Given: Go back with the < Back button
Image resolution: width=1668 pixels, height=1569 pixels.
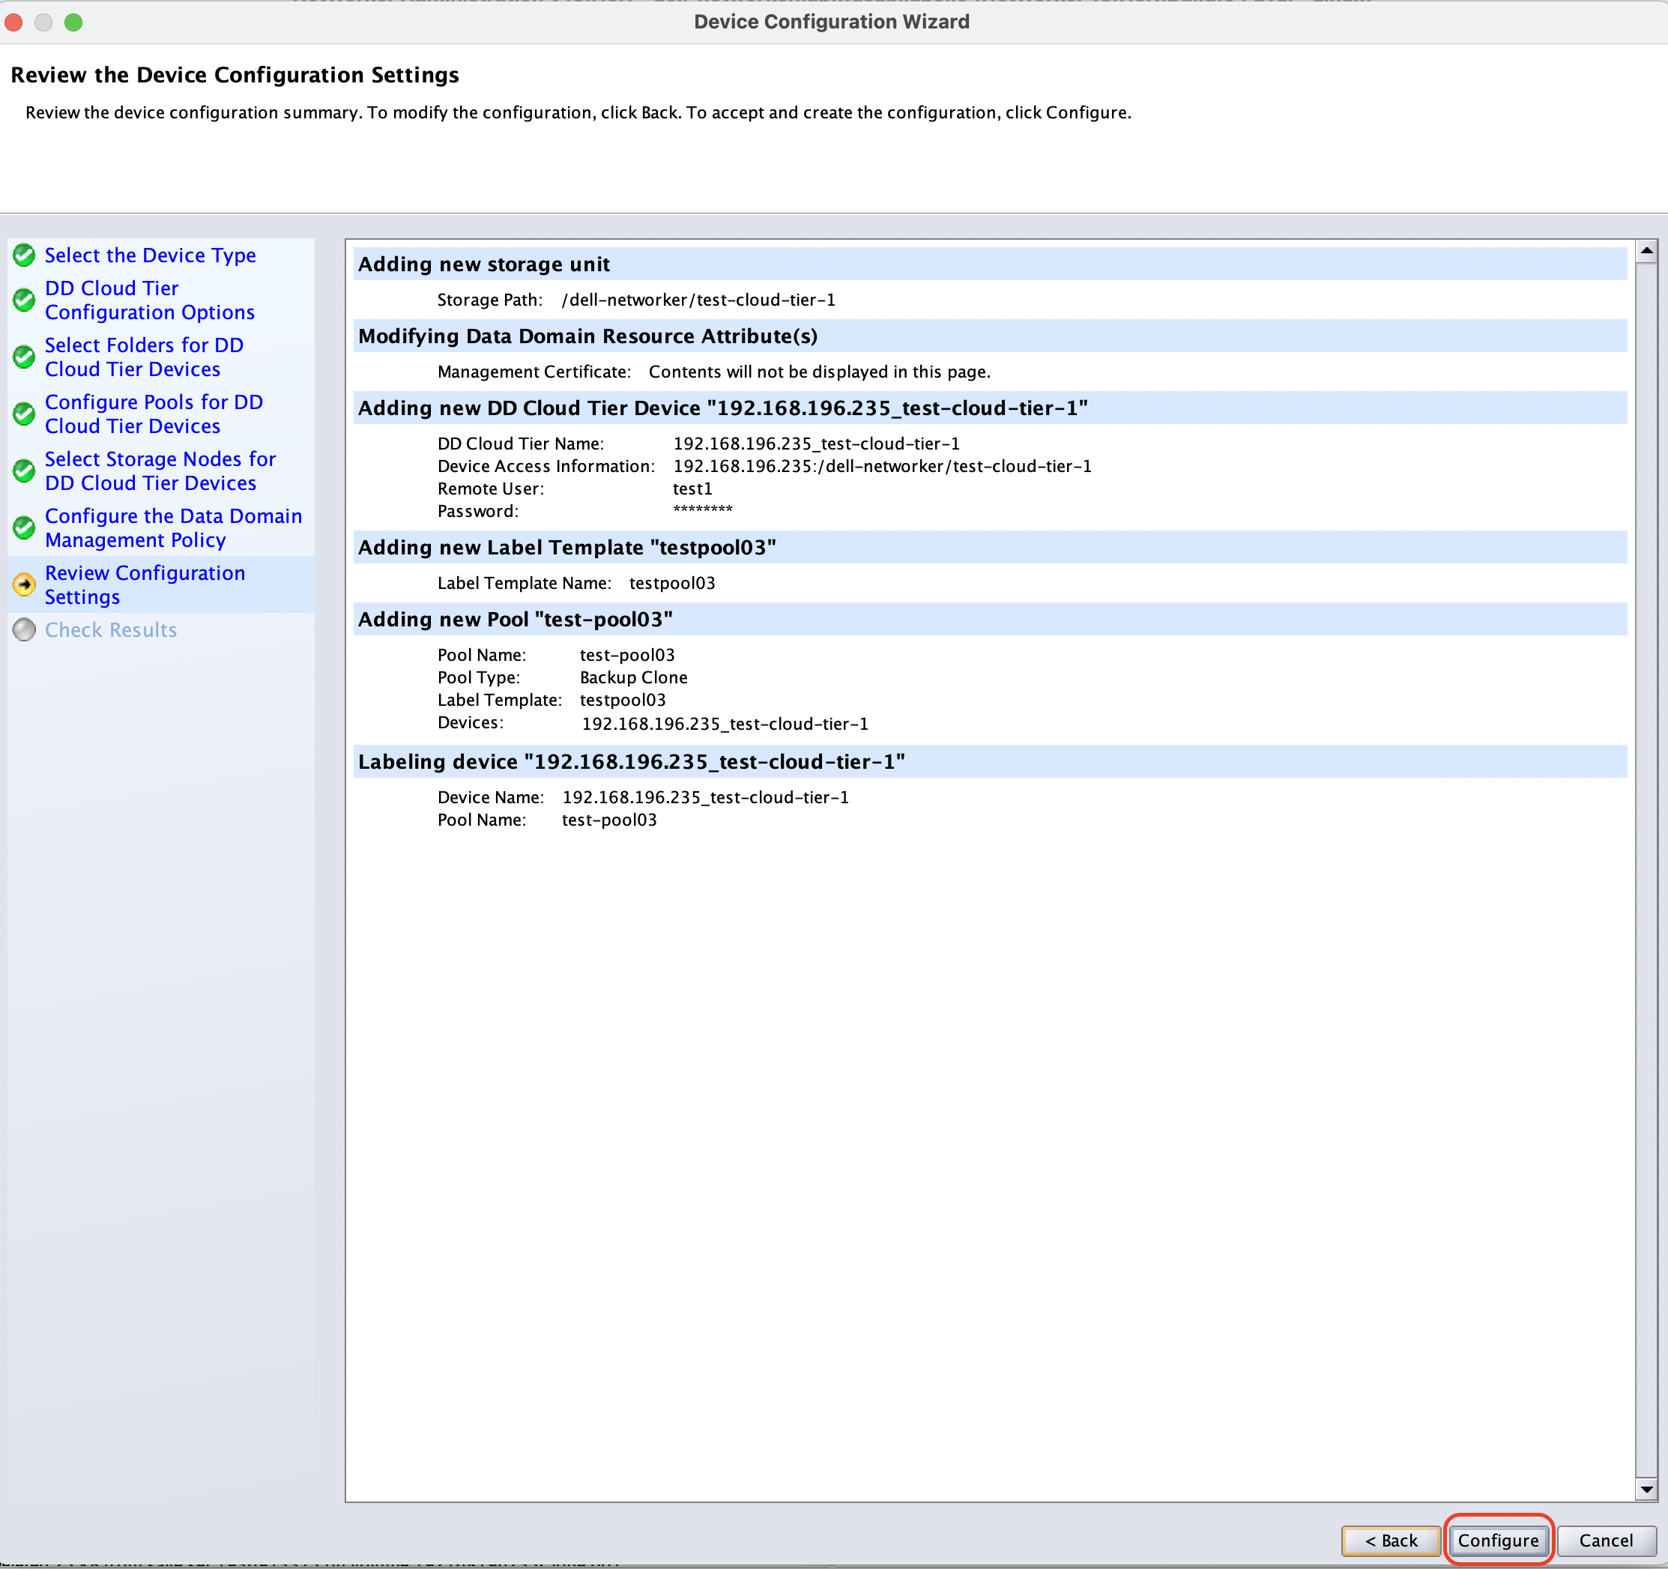Looking at the screenshot, I should (1391, 1541).
